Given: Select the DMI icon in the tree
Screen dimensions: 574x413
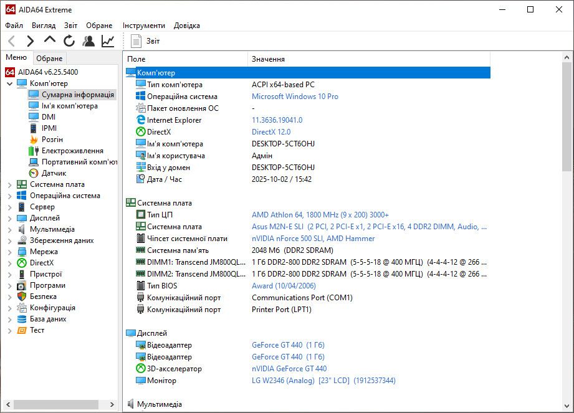Looking at the screenshot, I should click(34, 116).
